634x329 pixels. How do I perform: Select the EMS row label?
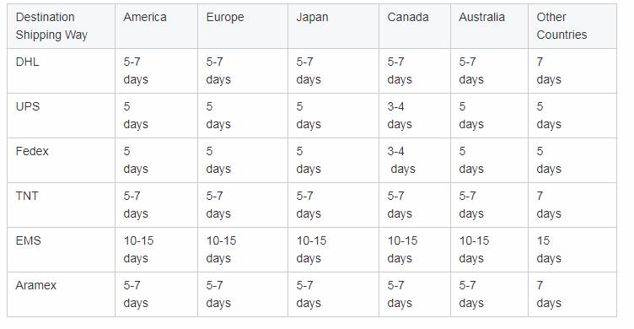click(x=61, y=250)
